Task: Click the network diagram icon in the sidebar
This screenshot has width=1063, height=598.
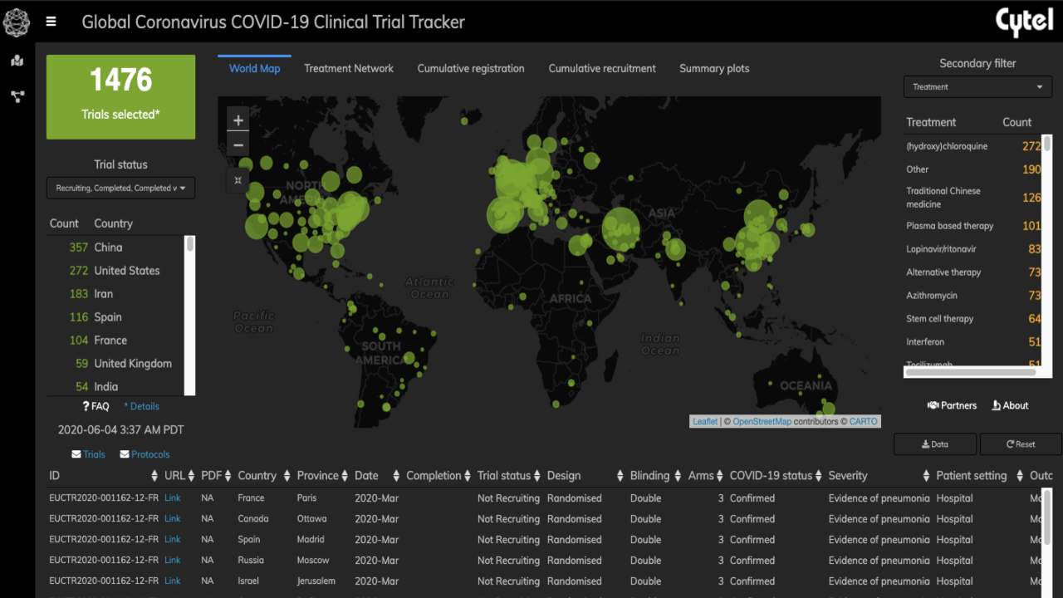Action: tap(17, 96)
